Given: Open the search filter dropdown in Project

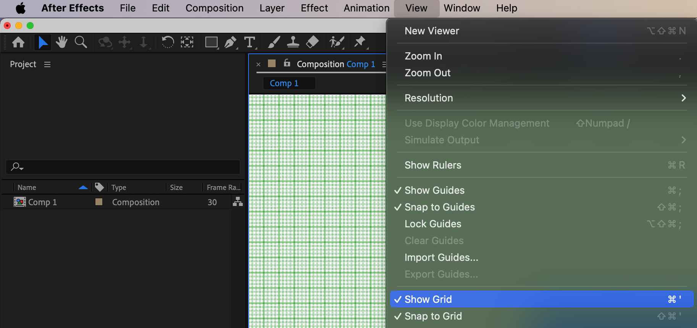Looking at the screenshot, I should point(17,167).
